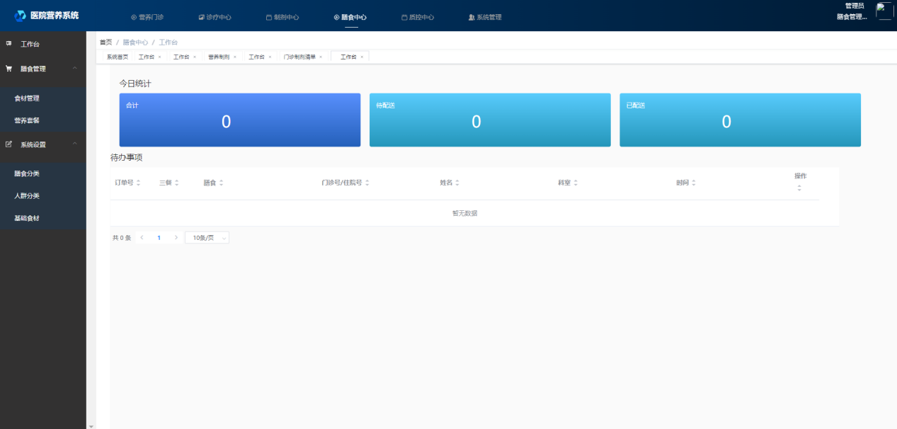The image size is (897, 429).
Task: Click the next page arrow in pagination
Action: (x=176, y=238)
